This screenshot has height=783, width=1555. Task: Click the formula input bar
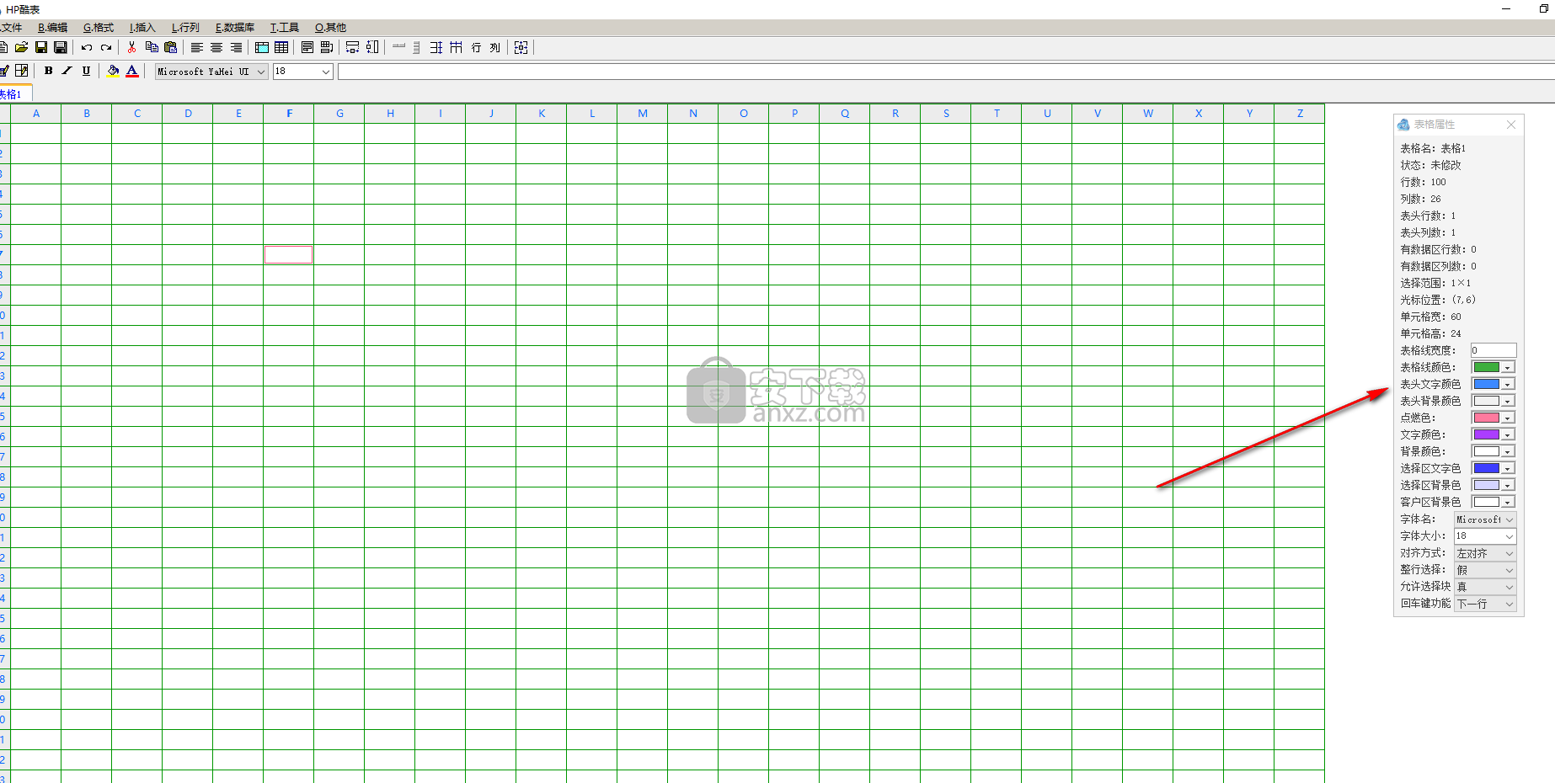[x=945, y=72]
